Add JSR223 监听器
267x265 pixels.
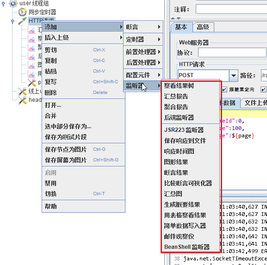[191, 130]
